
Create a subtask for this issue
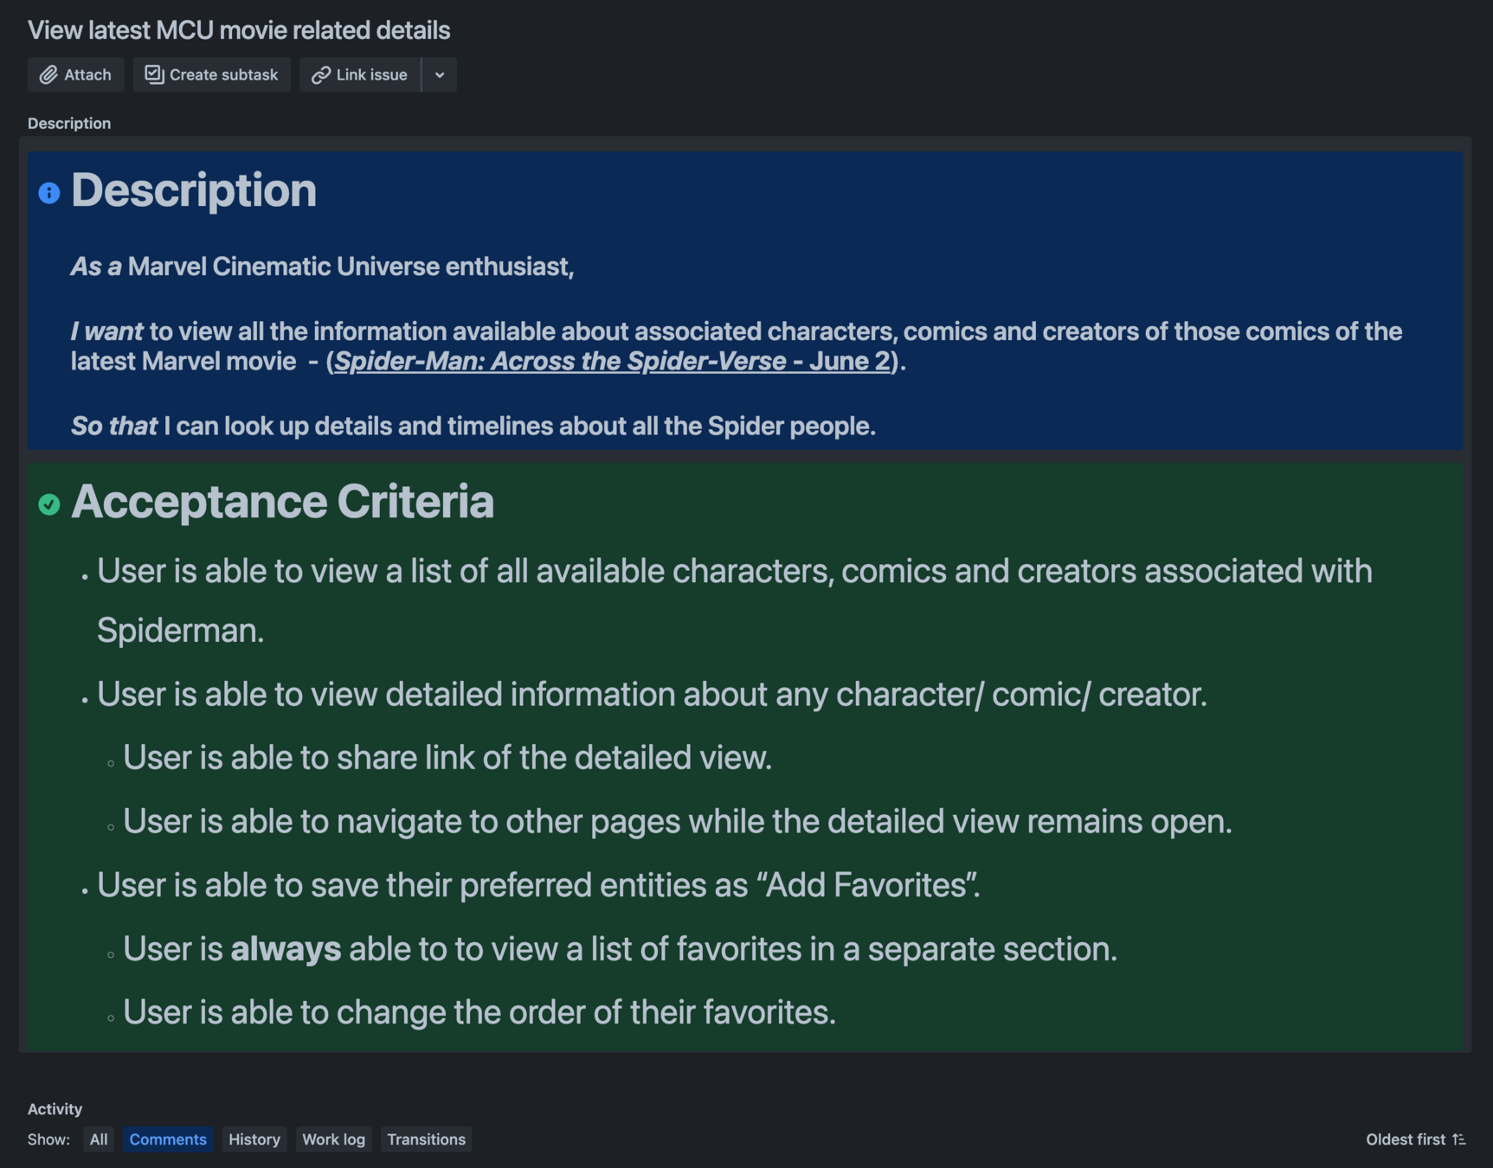tap(211, 74)
